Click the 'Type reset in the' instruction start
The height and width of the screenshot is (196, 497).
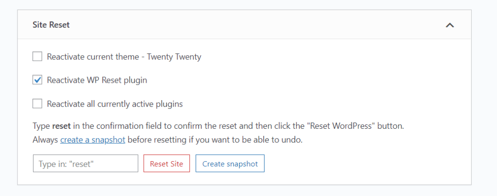point(62,126)
